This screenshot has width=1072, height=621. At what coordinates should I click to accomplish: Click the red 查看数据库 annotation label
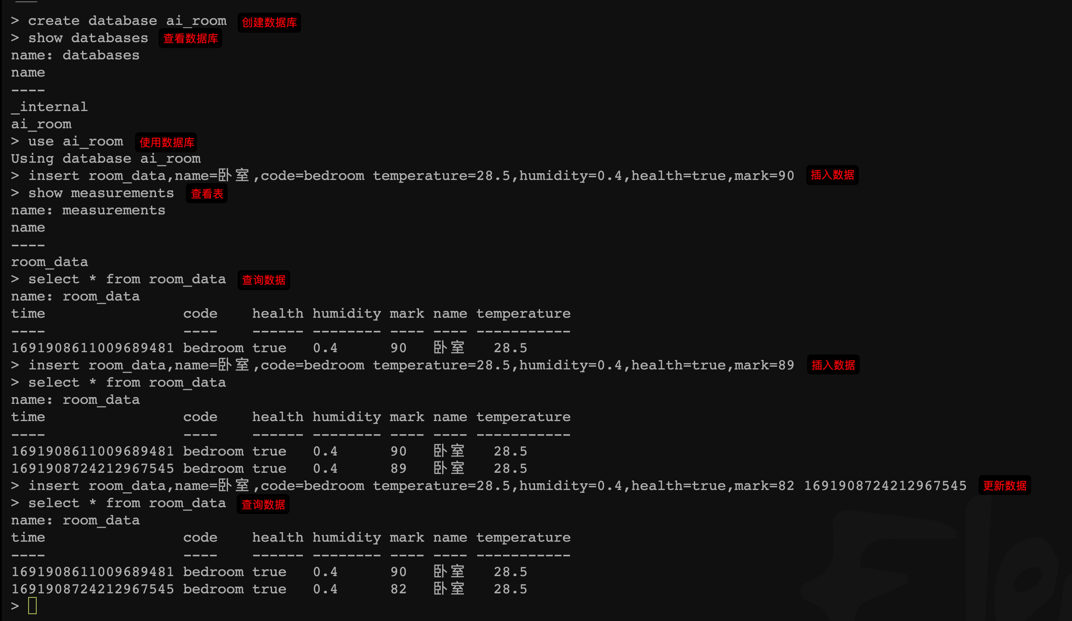click(190, 39)
